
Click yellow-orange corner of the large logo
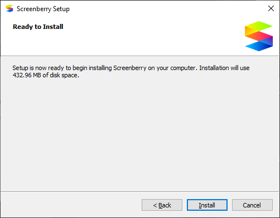249,32
